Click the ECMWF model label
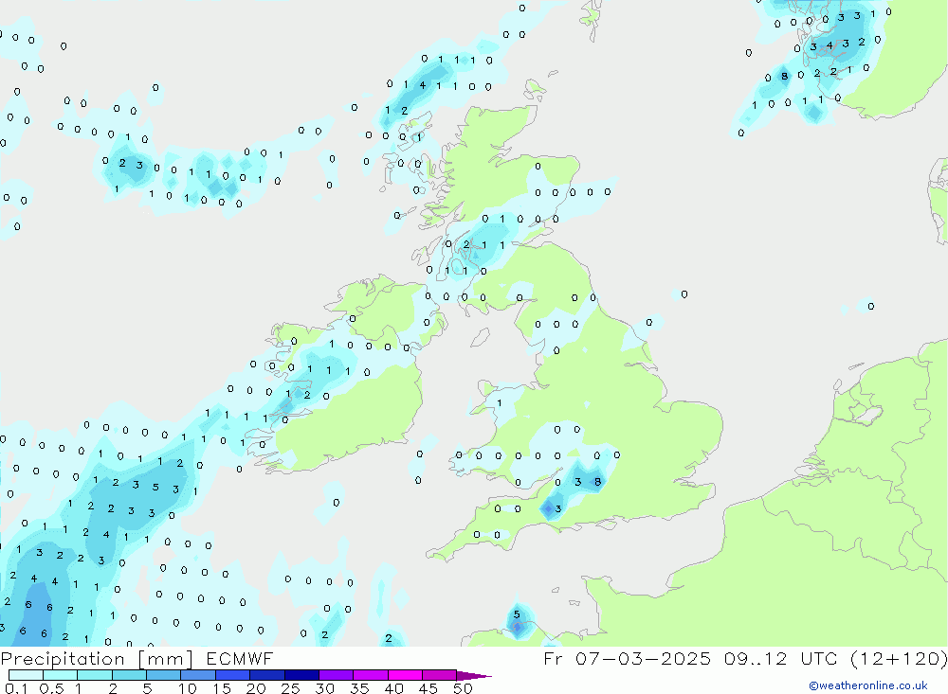948x694 pixels. coord(240,658)
